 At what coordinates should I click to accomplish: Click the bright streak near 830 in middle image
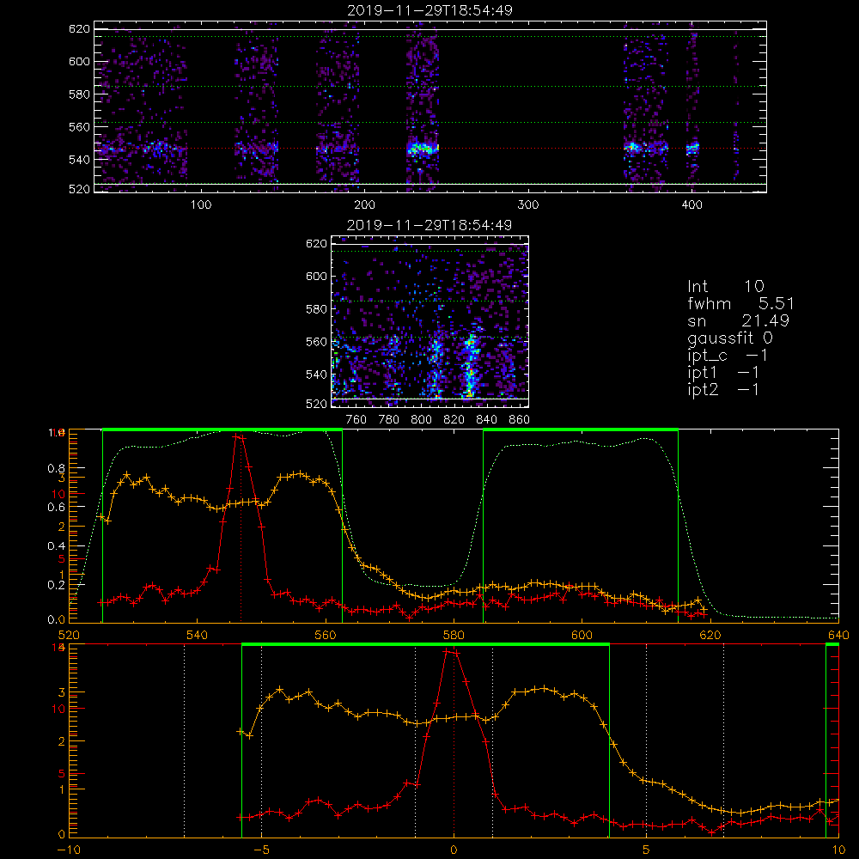470,366
